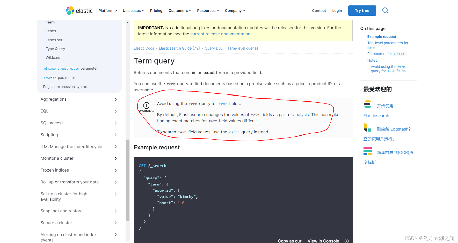
Task: Click Term-level queries breadcrumb
Action: pos(243,48)
